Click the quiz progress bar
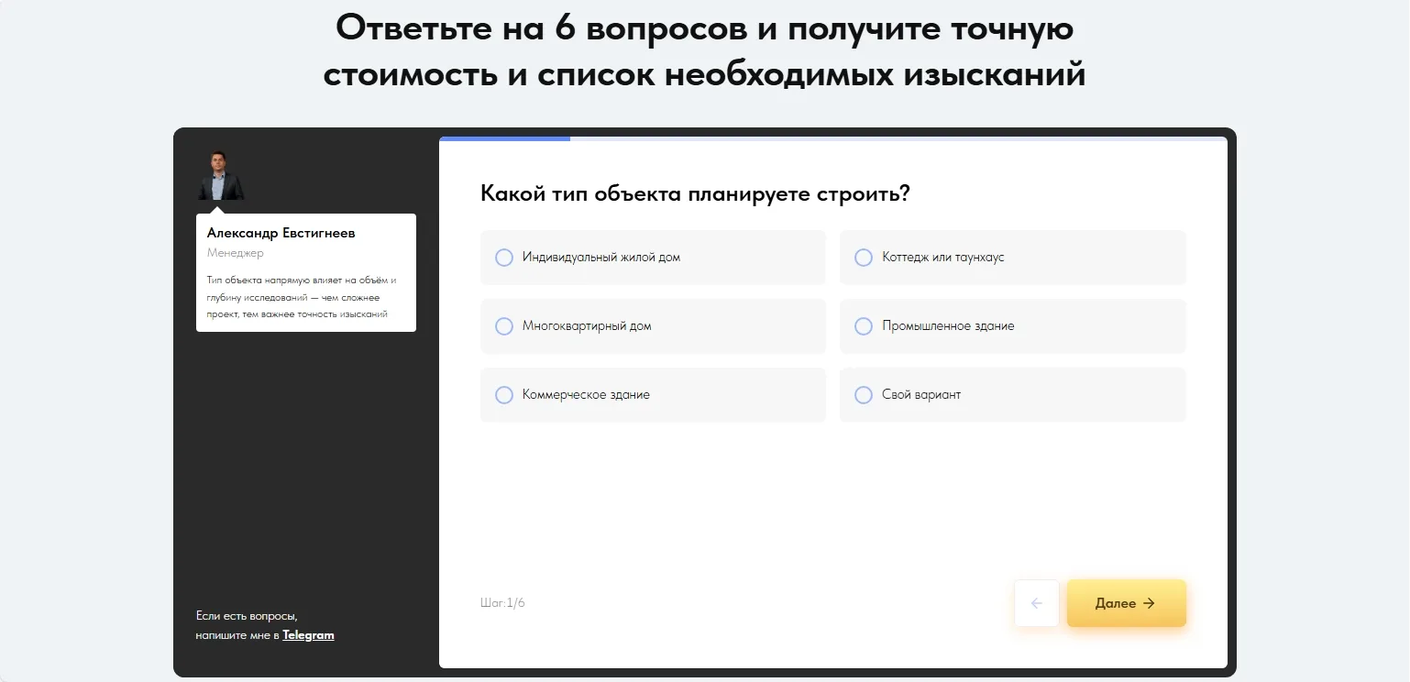The image size is (1410, 682). 832,139
